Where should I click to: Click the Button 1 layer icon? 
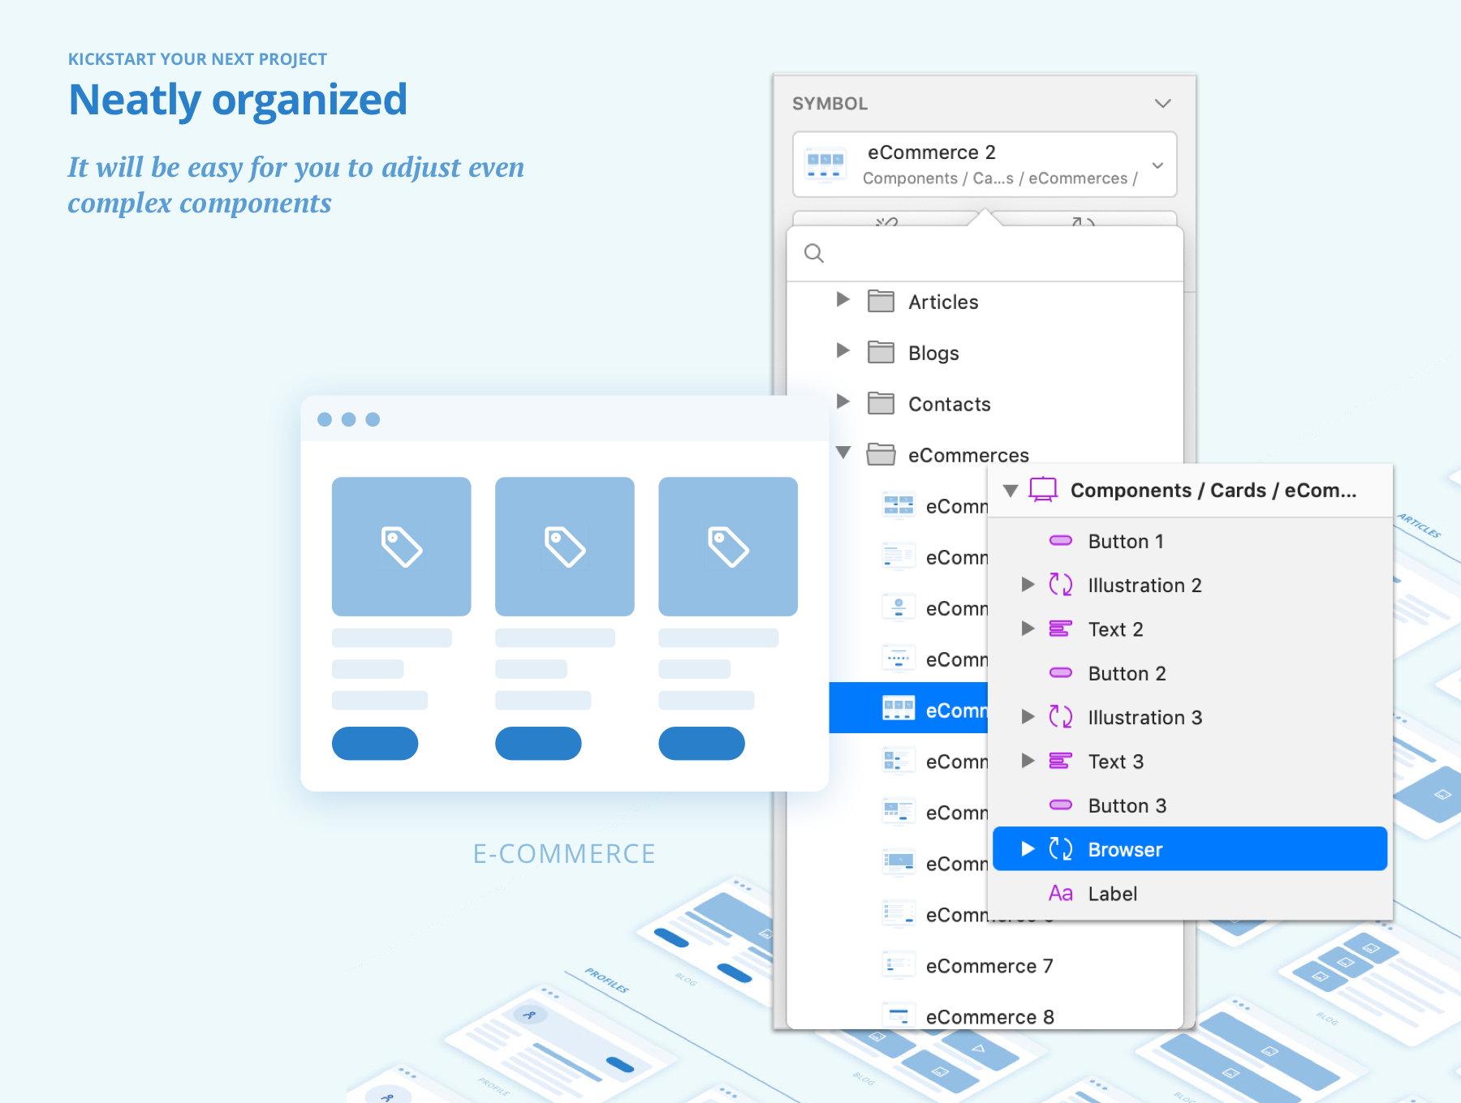[x=1061, y=541]
